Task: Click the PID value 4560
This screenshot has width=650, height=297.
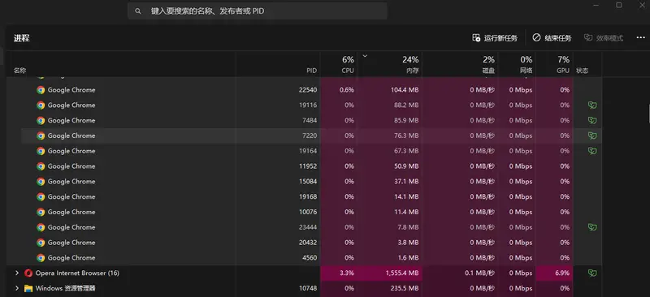Action: 310,258
